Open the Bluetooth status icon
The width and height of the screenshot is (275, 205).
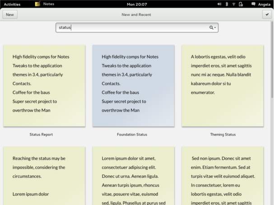tap(227, 4)
